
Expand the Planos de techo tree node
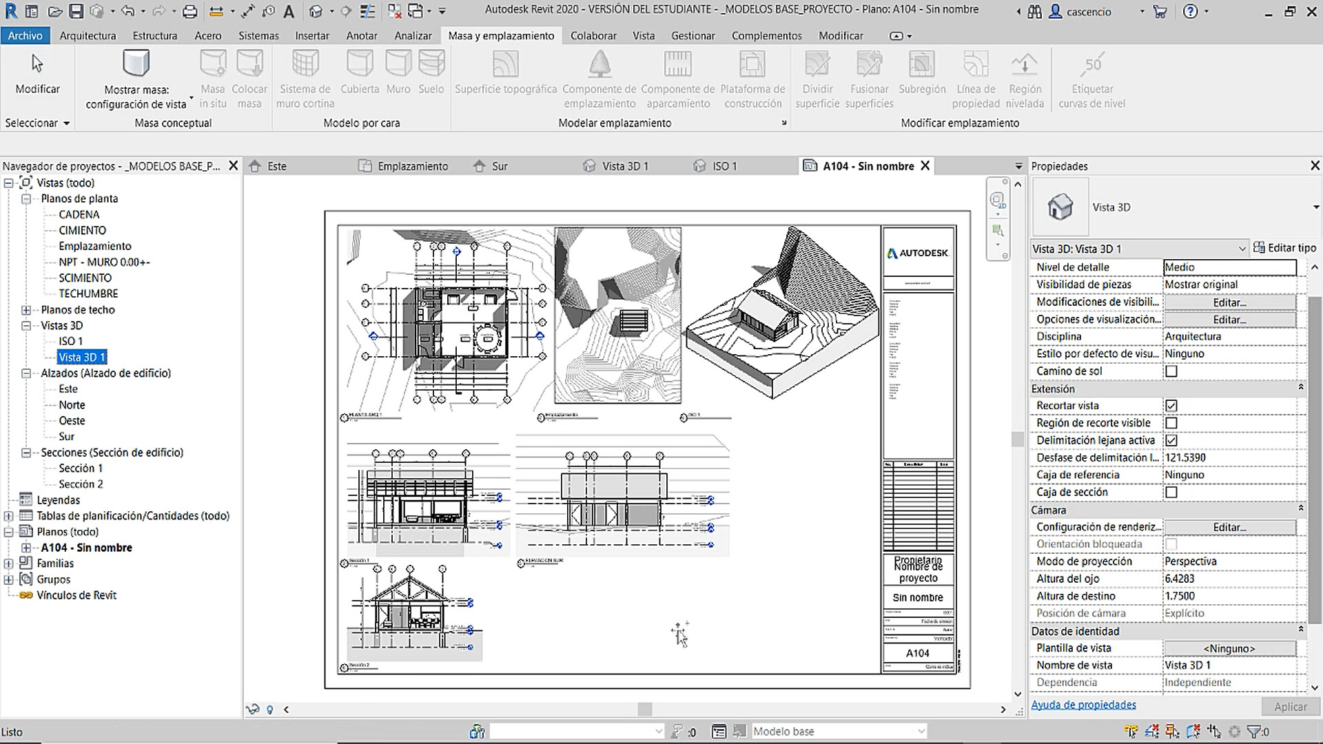coord(26,310)
